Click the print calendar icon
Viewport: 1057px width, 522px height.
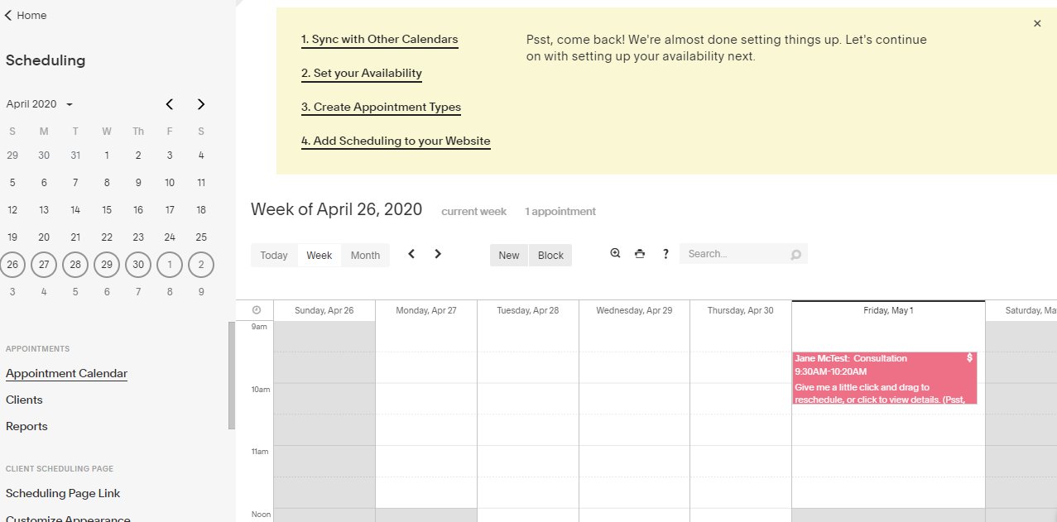click(x=640, y=254)
